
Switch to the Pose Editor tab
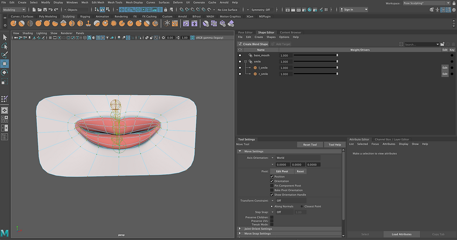point(245,33)
